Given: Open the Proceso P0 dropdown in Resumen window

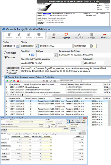Looking at the screenshot, I should pos(56,126).
